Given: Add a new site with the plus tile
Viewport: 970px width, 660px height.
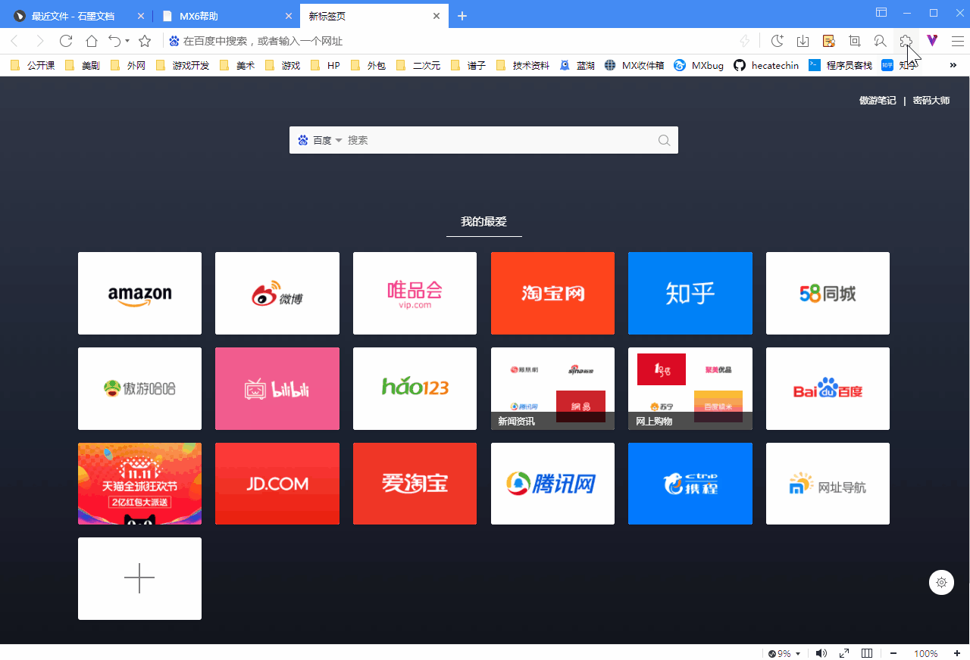Looking at the screenshot, I should (139, 578).
